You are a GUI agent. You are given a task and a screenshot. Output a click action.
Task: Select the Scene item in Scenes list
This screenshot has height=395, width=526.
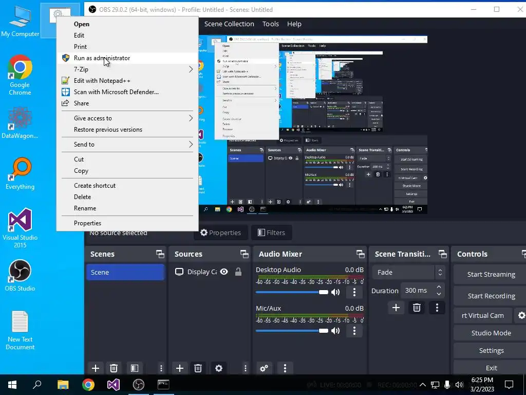125,272
